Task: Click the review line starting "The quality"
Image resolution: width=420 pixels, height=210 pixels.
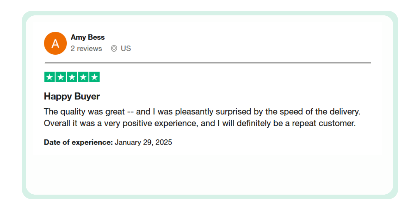Action: tap(202, 112)
